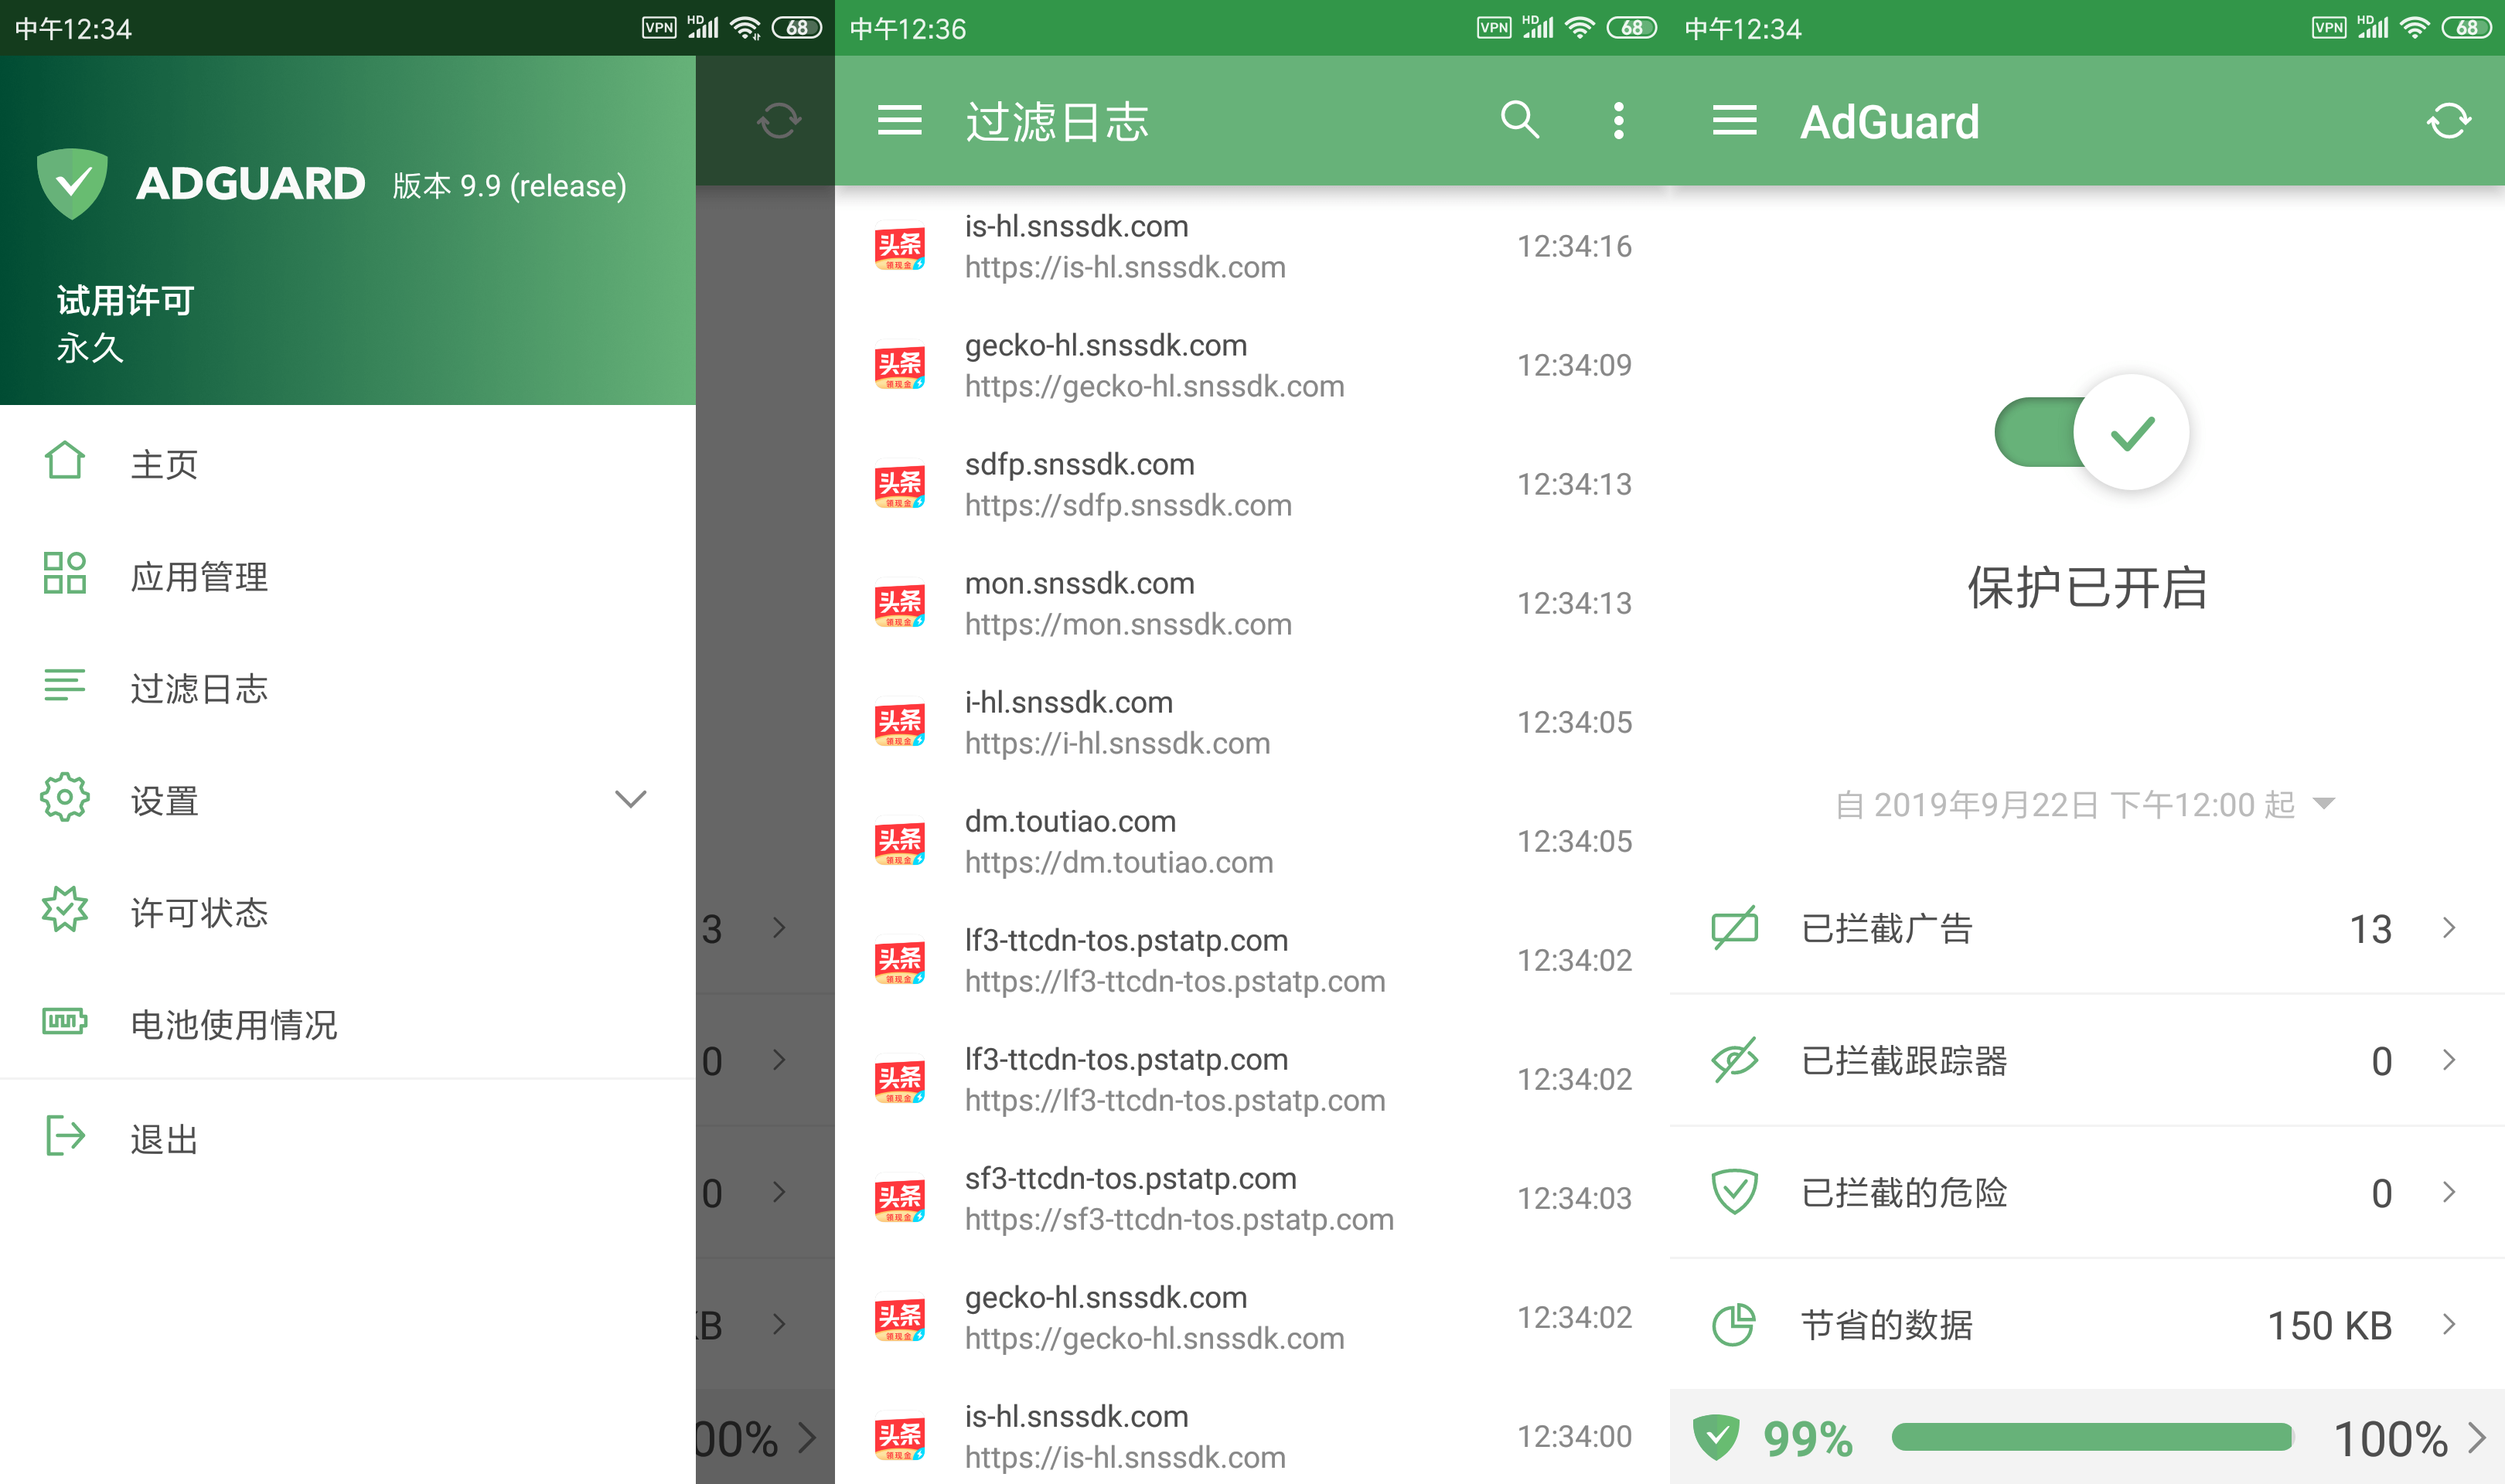This screenshot has height=1484, width=2505.
Task: Select 应用管理 in the drawer menu
Action: click(199, 576)
